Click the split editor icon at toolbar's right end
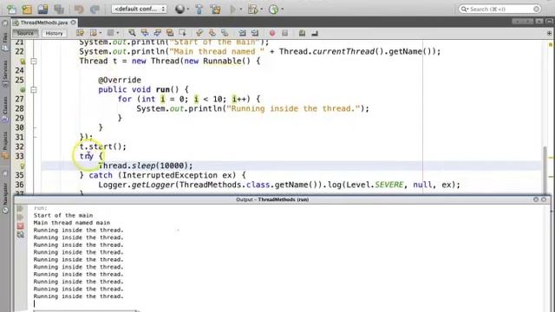Image resolution: width=555 pixels, height=312 pixels. tap(549, 33)
